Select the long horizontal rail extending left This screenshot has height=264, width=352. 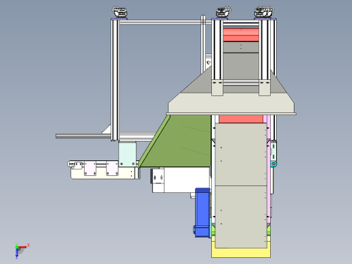(x=83, y=136)
